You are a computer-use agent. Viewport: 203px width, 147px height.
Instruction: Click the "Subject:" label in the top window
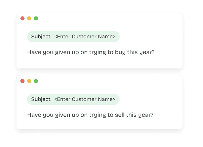[x=41, y=37]
